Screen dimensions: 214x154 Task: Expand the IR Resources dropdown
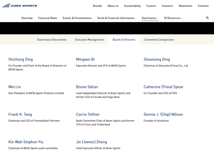[x=173, y=18]
